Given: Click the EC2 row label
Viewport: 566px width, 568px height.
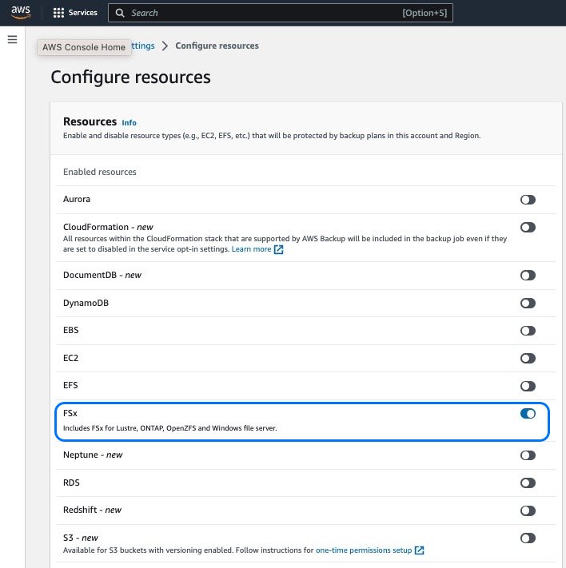Looking at the screenshot, I should coord(70,358).
